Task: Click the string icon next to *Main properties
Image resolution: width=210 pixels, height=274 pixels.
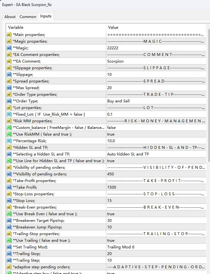Action: (x=9, y=35)
